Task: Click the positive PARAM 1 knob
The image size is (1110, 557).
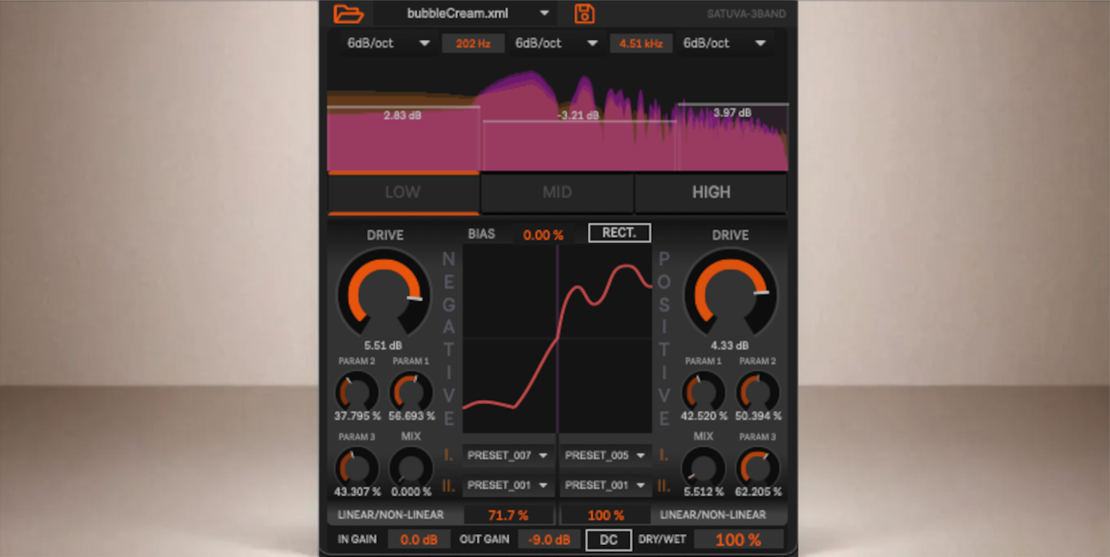Action: pyautogui.click(x=704, y=391)
